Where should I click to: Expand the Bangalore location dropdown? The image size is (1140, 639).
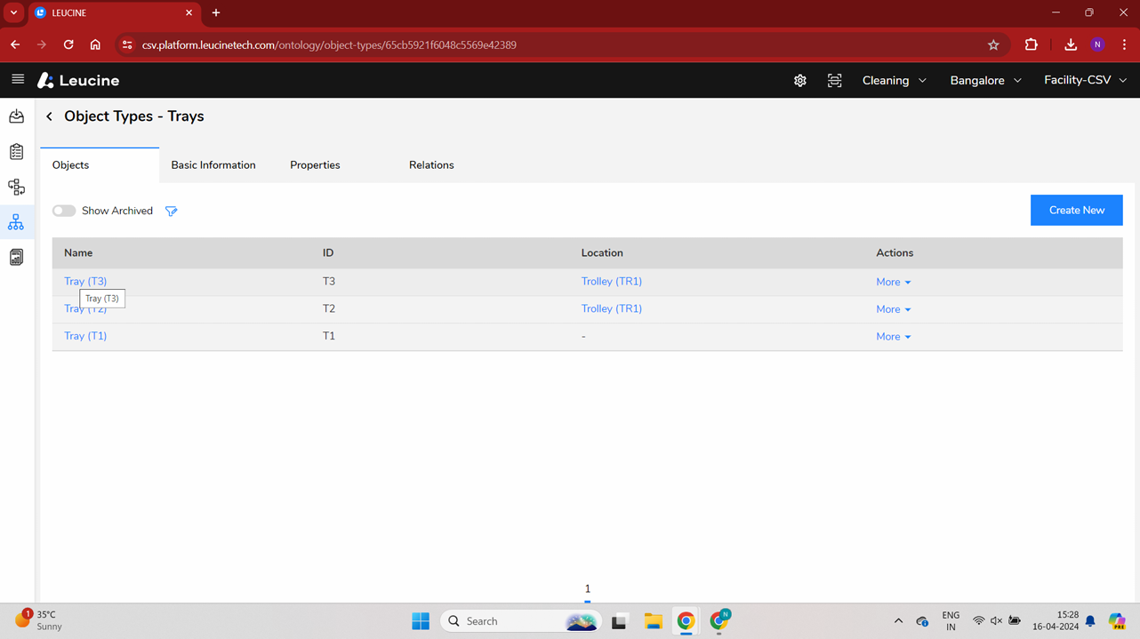pos(985,80)
